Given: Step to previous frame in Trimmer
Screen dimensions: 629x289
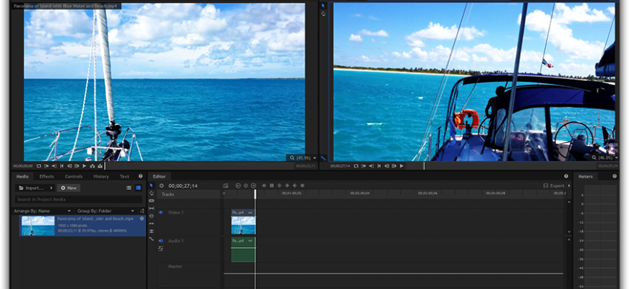Looking at the screenshot, I should 69,166.
